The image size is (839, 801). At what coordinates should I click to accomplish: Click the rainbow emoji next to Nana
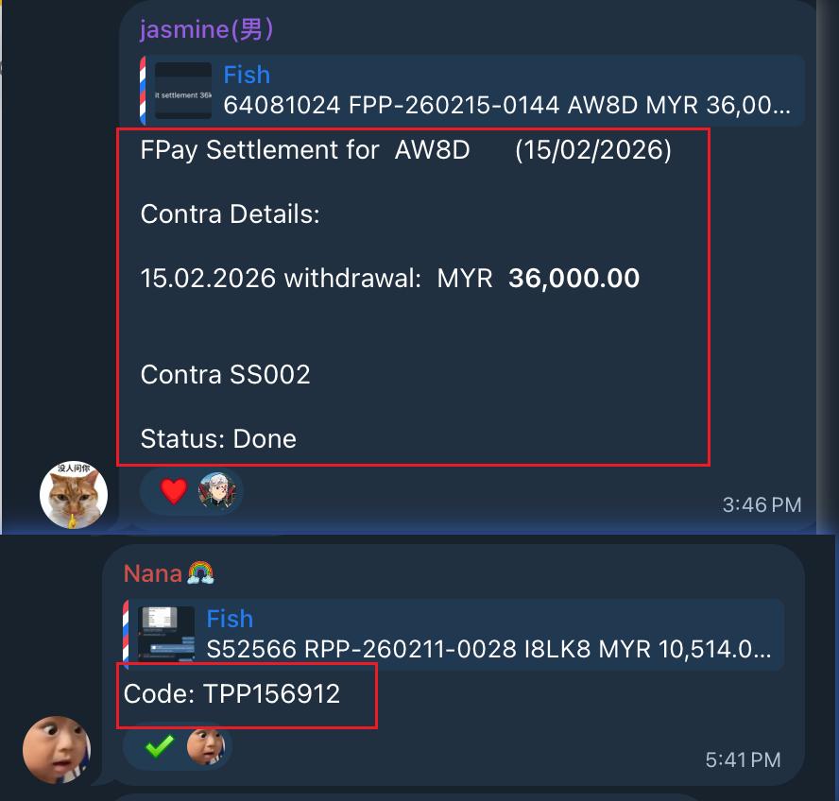[x=200, y=573]
